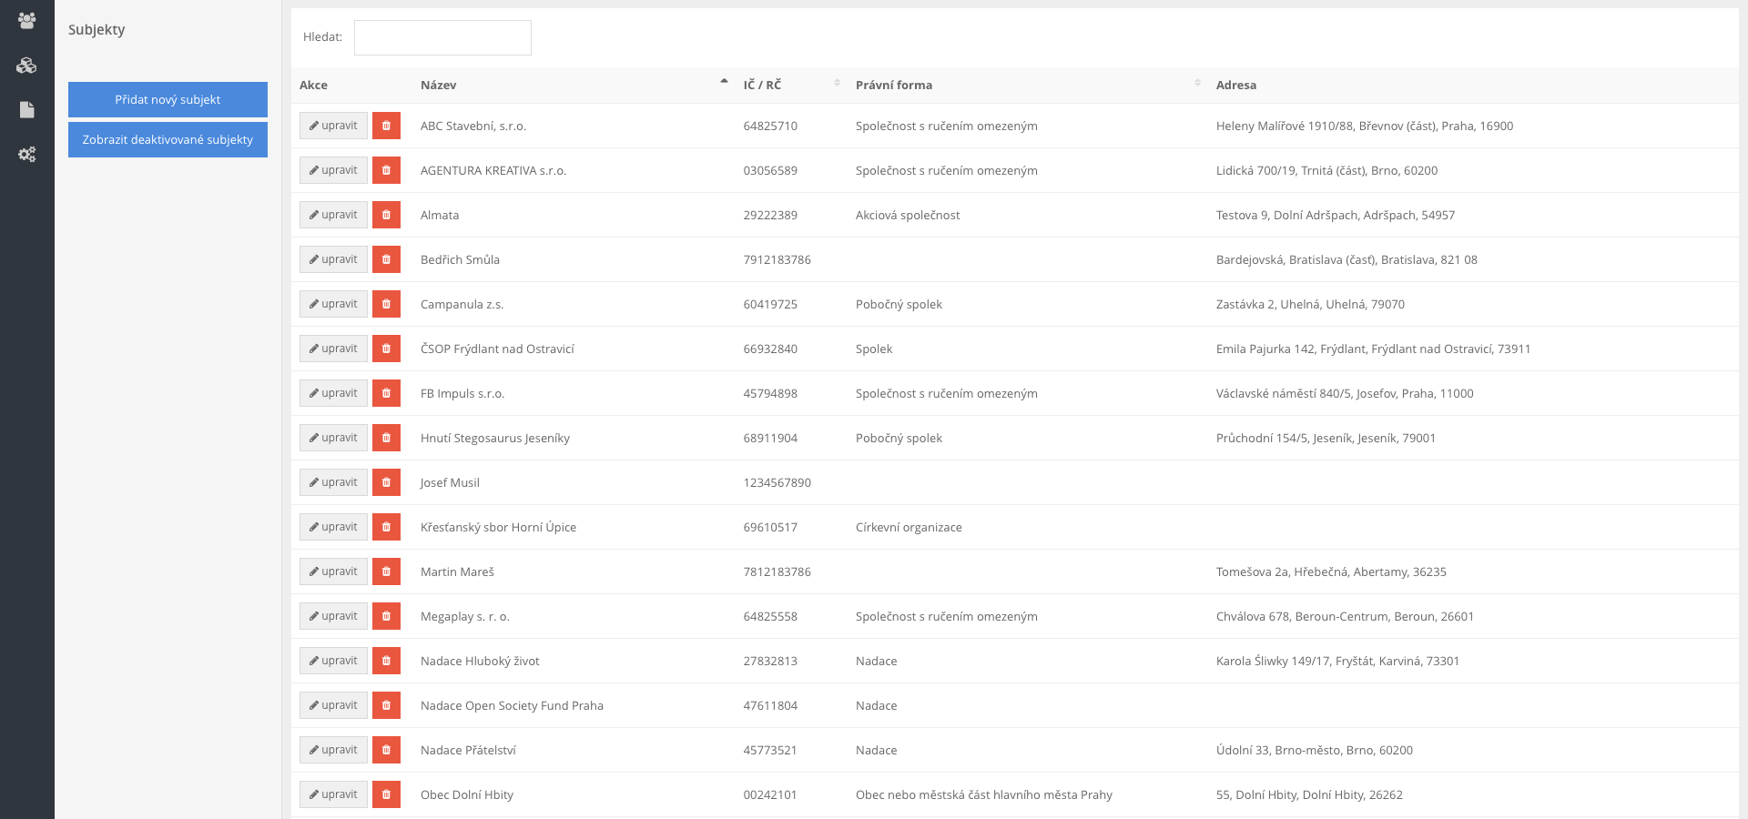Delete the Bedřich Smůla subject
This screenshot has height=819, width=1748.
(386, 259)
